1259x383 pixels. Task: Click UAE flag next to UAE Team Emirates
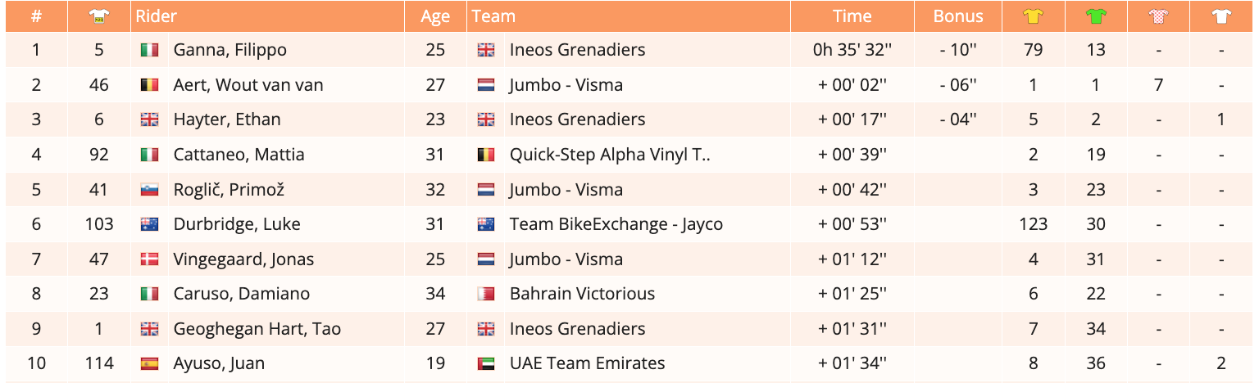486,363
